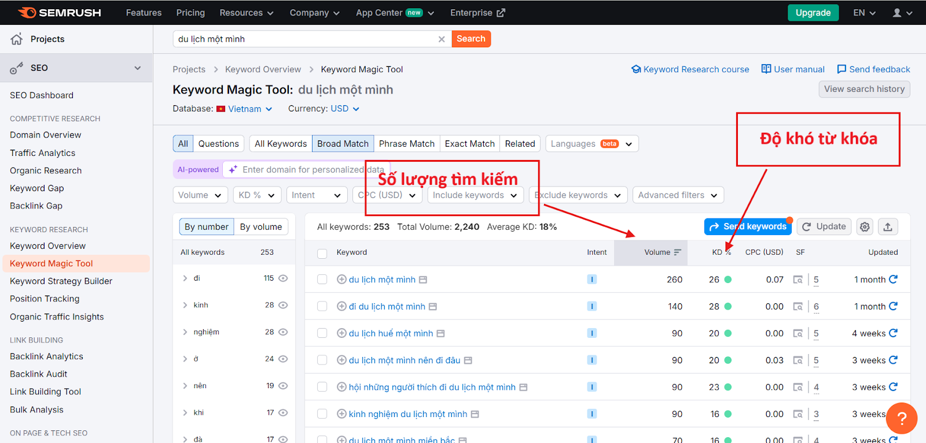Click the Volume column sort icon
This screenshot has height=443, width=926.
pyautogui.click(x=677, y=252)
